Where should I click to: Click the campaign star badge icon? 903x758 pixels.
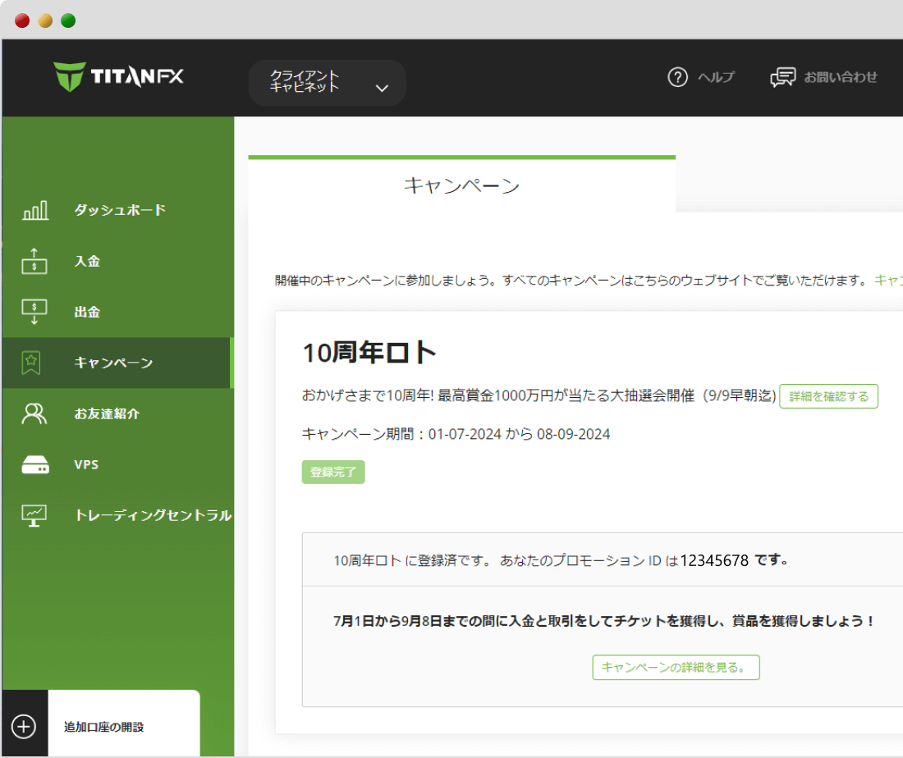[x=31, y=363]
